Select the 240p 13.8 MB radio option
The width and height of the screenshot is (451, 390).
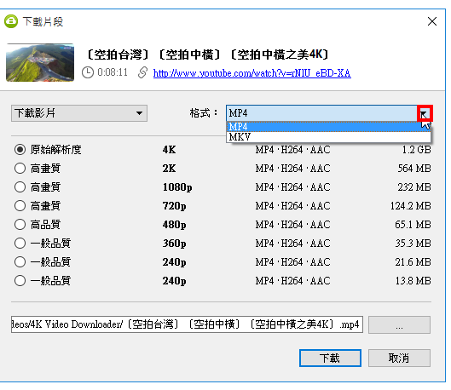pyautogui.click(x=20, y=281)
